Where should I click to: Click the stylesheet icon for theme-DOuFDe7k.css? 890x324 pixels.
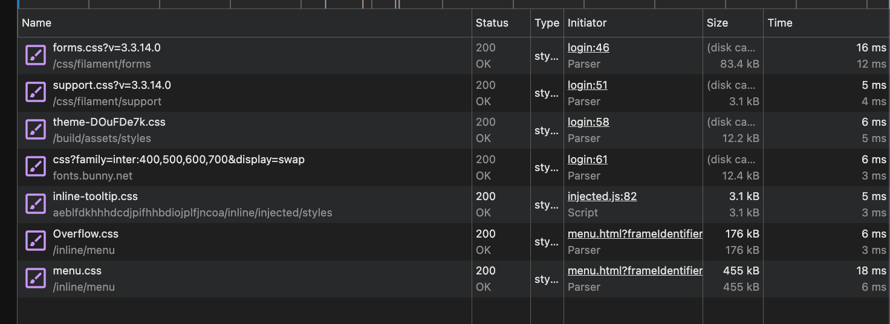(36, 130)
